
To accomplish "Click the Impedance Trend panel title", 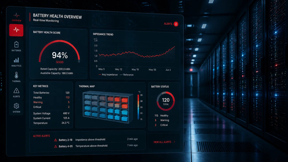I will (103, 34).
